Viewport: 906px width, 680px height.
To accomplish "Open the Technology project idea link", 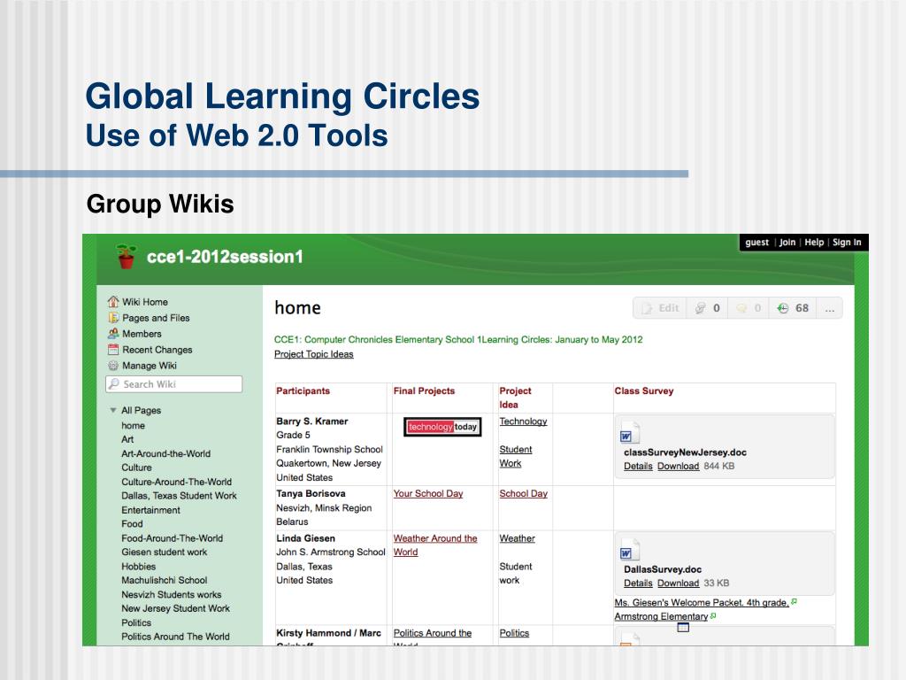I will coord(523,421).
